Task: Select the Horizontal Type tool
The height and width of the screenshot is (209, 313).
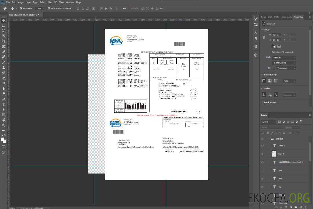Action: tap(4, 104)
